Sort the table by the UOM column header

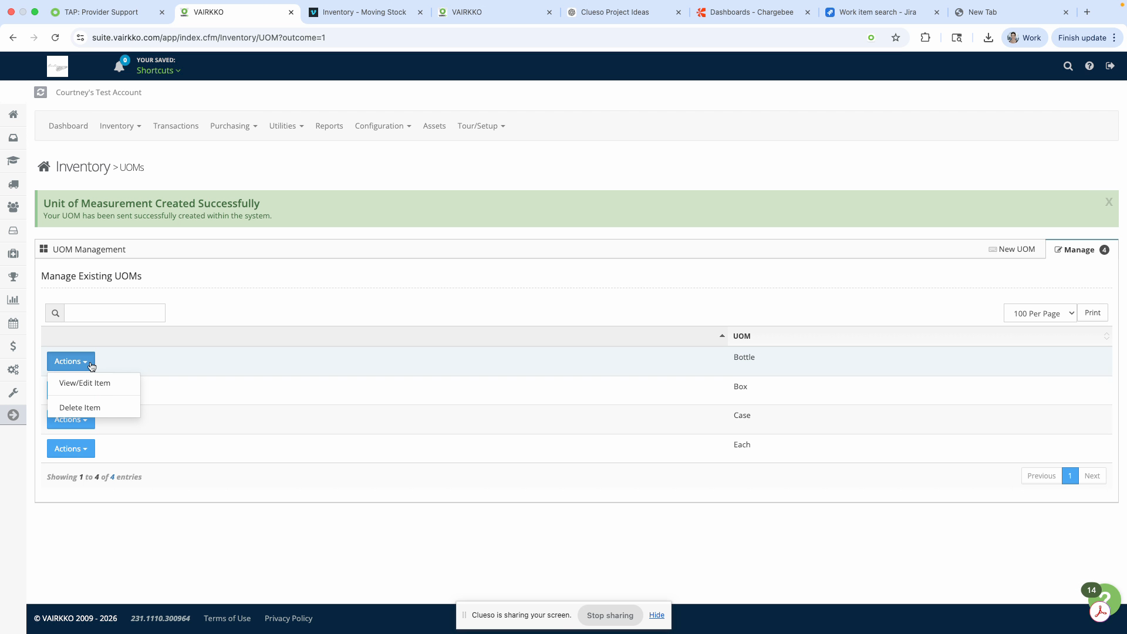pyautogui.click(x=919, y=336)
